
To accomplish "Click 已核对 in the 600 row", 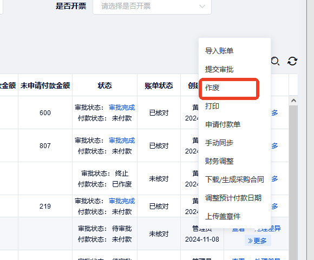I will tap(159, 113).
